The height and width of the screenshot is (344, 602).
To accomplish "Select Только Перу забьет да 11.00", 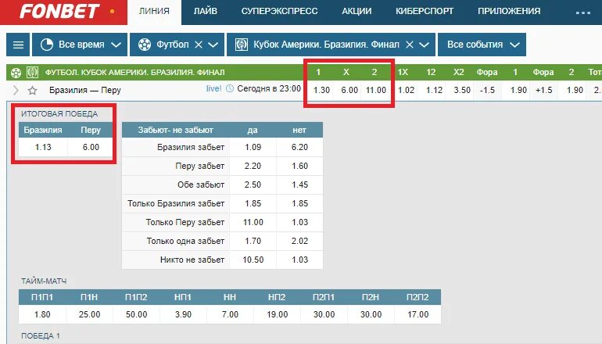I will click(x=253, y=222).
